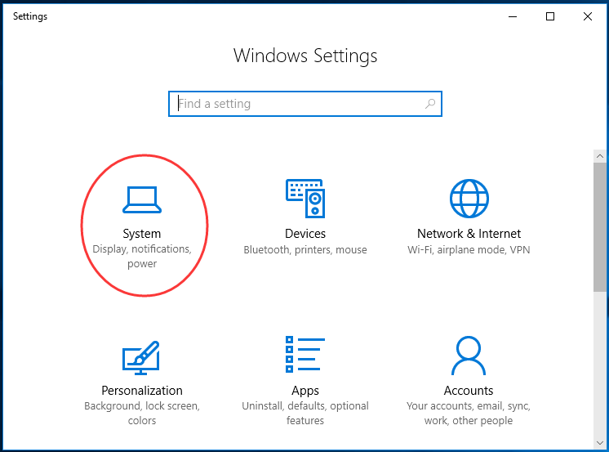Open the System laptop icon
This screenshot has width=609, height=452.
142,199
